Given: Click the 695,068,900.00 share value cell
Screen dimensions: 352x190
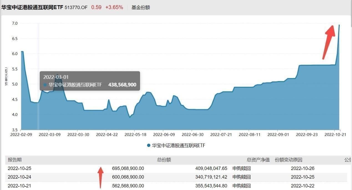Looking at the screenshot, I should [128, 168].
